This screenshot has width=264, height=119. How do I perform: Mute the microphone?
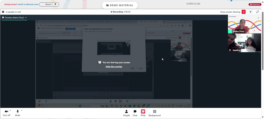pyautogui.click(x=17, y=113)
